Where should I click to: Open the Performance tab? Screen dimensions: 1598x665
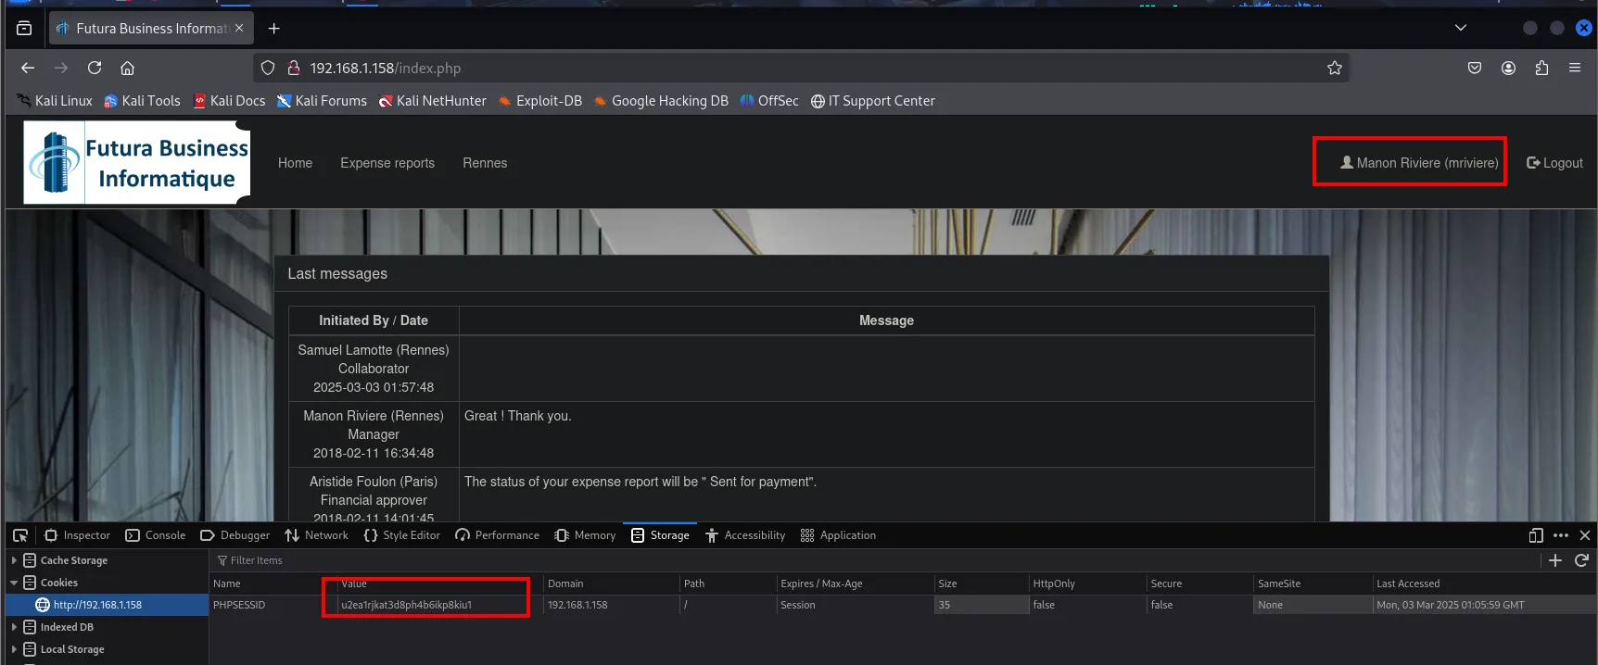tap(498, 535)
